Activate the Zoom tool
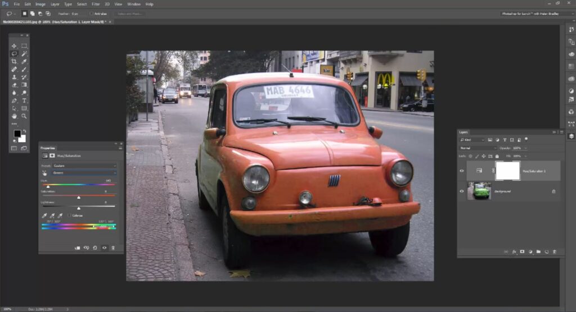 coord(24,116)
